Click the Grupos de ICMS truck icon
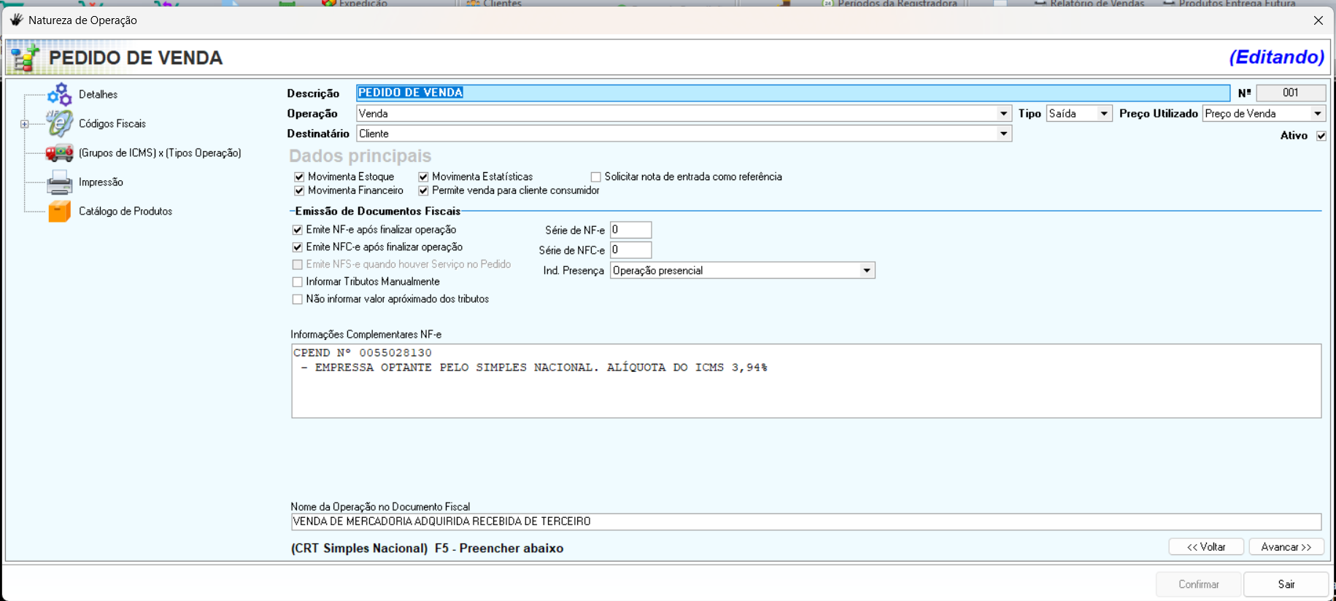This screenshot has height=601, width=1336. point(59,152)
